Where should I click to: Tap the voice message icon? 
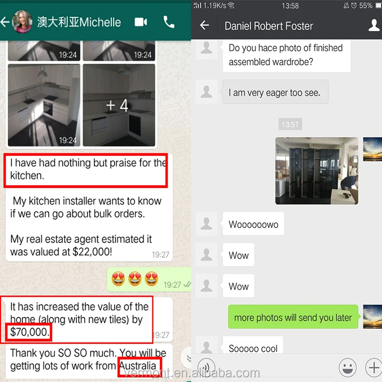[206, 367]
